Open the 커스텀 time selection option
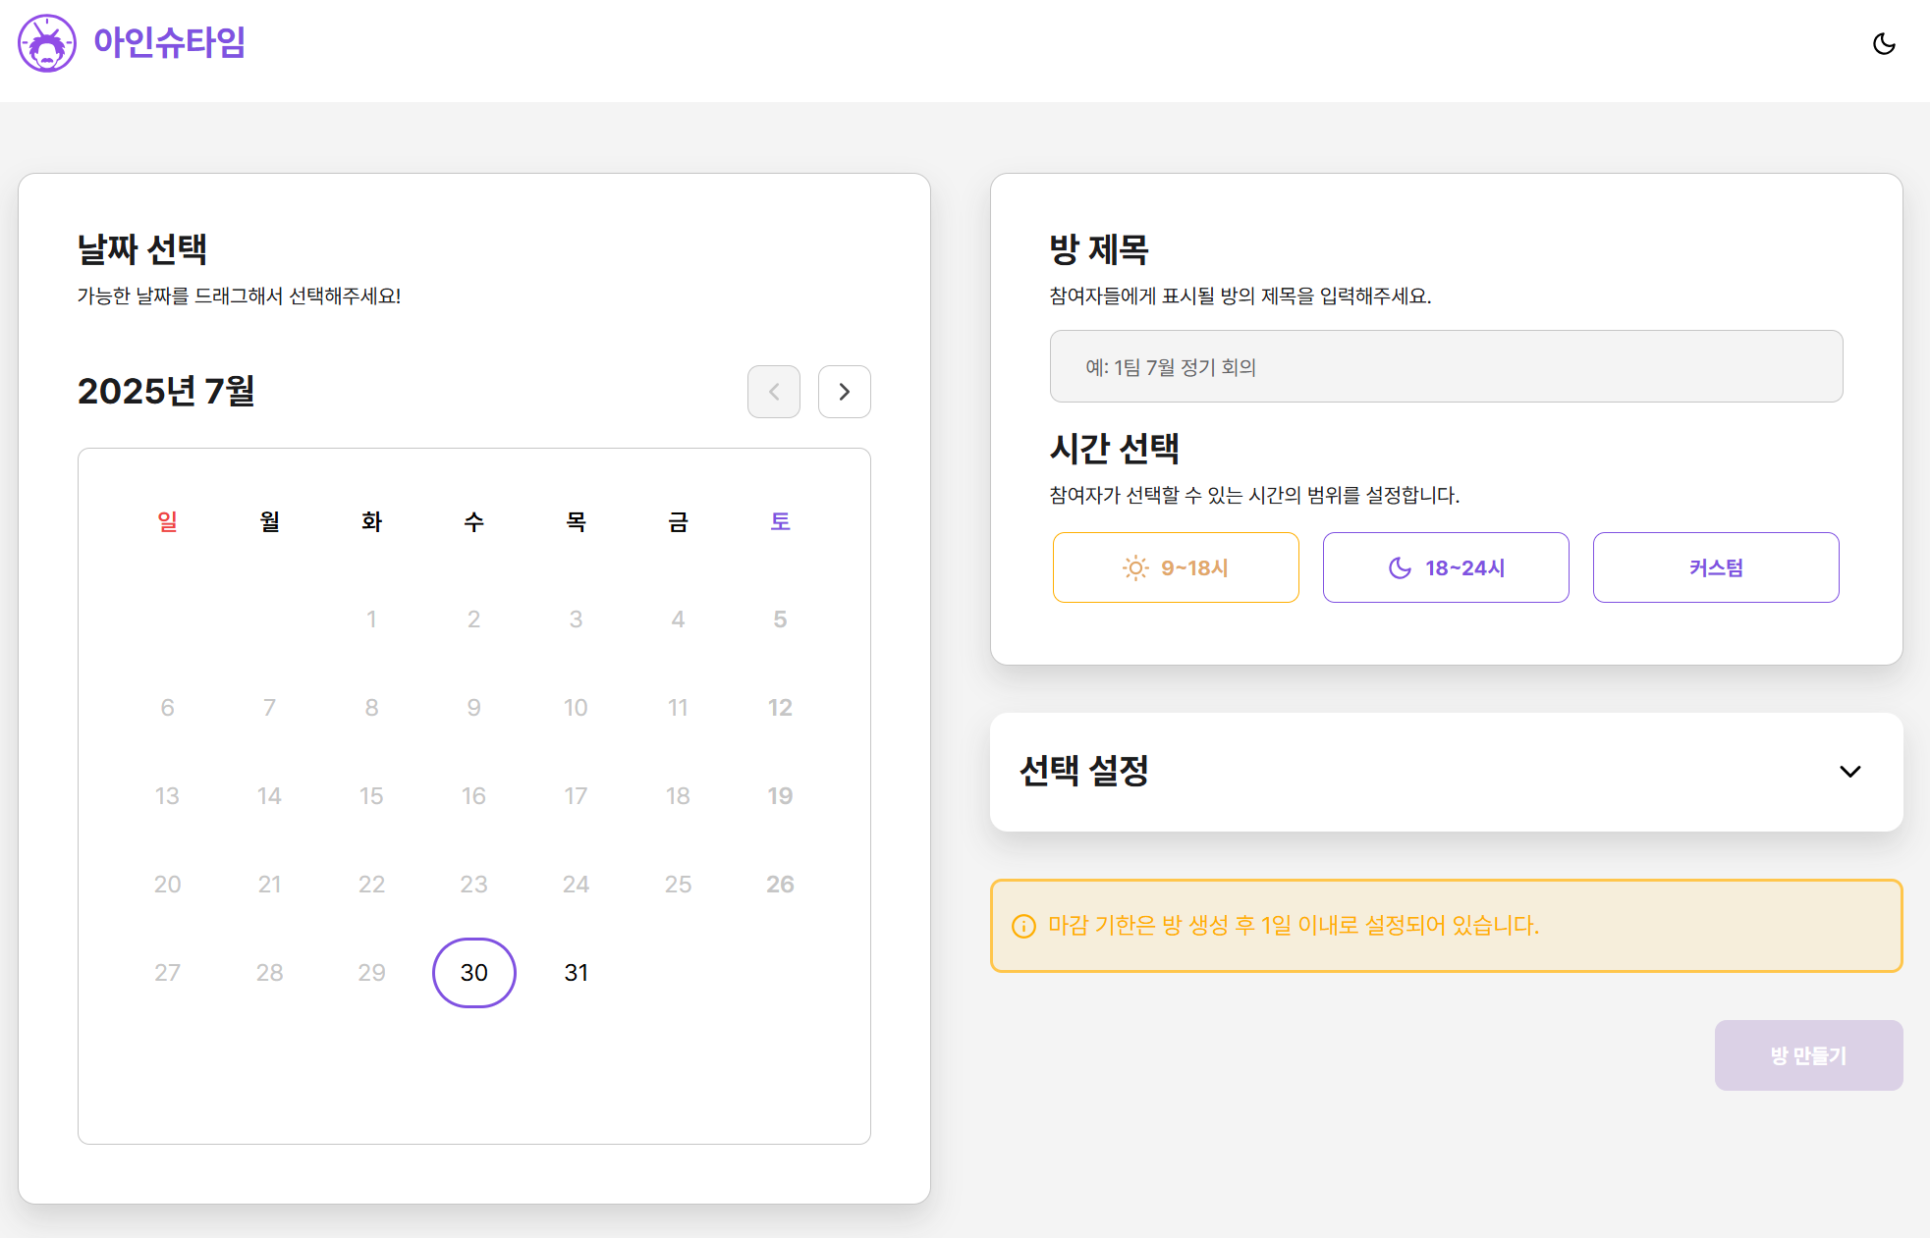Image resolution: width=1930 pixels, height=1238 pixels. click(1715, 567)
